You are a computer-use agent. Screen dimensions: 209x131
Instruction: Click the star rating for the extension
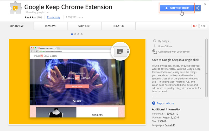click(x=30, y=17)
